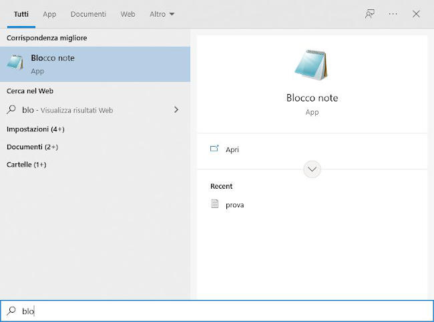Image resolution: width=434 pixels, height=322 pixels.
Task: Click in the search box containing blo
Action: pos(217,311)
